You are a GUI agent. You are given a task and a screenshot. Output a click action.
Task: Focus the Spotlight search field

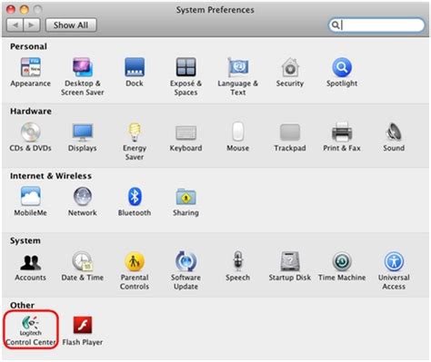click(x=376, y=24)
